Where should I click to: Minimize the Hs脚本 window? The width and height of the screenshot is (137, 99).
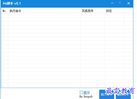pos(112,3)
